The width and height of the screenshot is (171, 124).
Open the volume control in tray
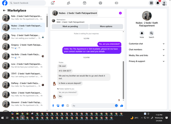148,118
